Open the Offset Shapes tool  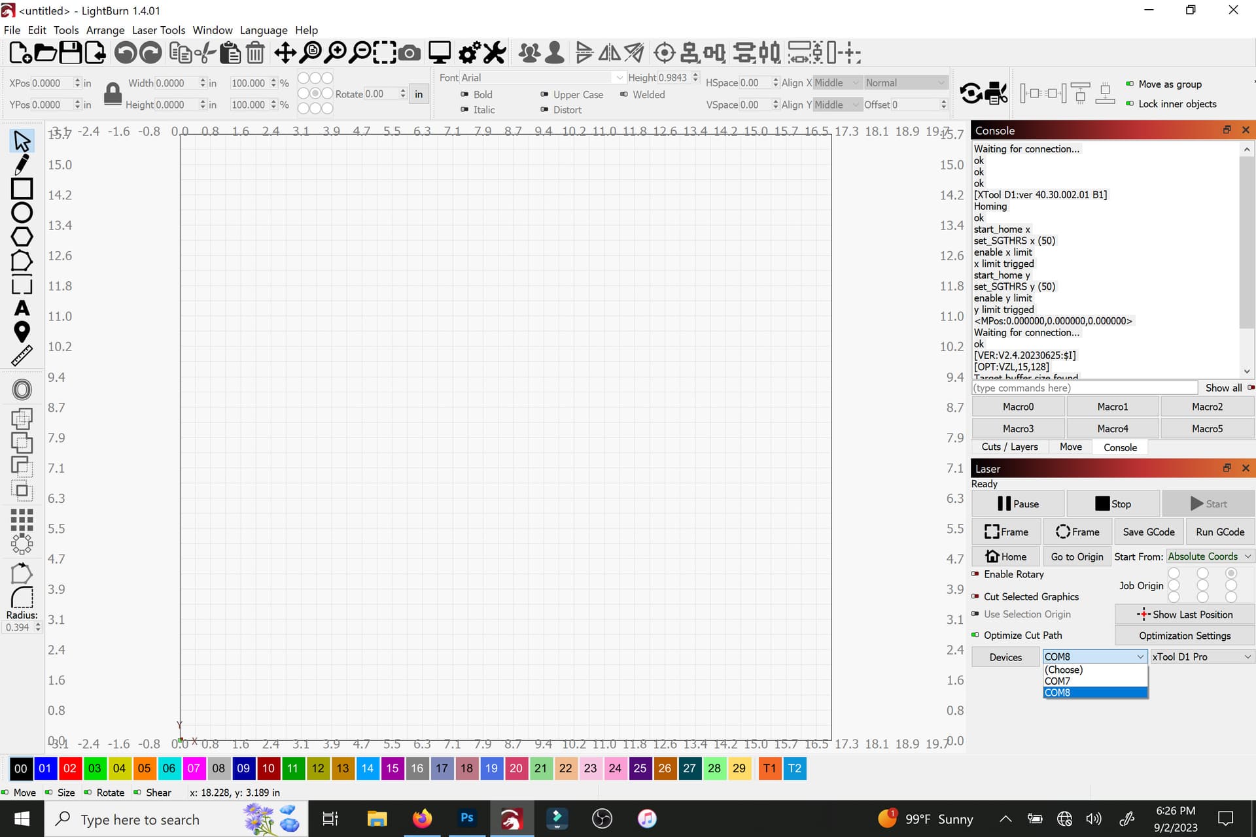pyautogui.click(x=22, y=390)
